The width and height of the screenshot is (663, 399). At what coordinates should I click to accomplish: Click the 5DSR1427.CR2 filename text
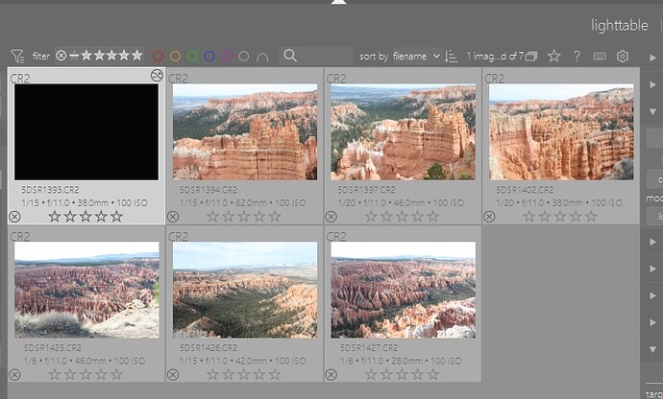pyautogui.click(x=369, y=347)
